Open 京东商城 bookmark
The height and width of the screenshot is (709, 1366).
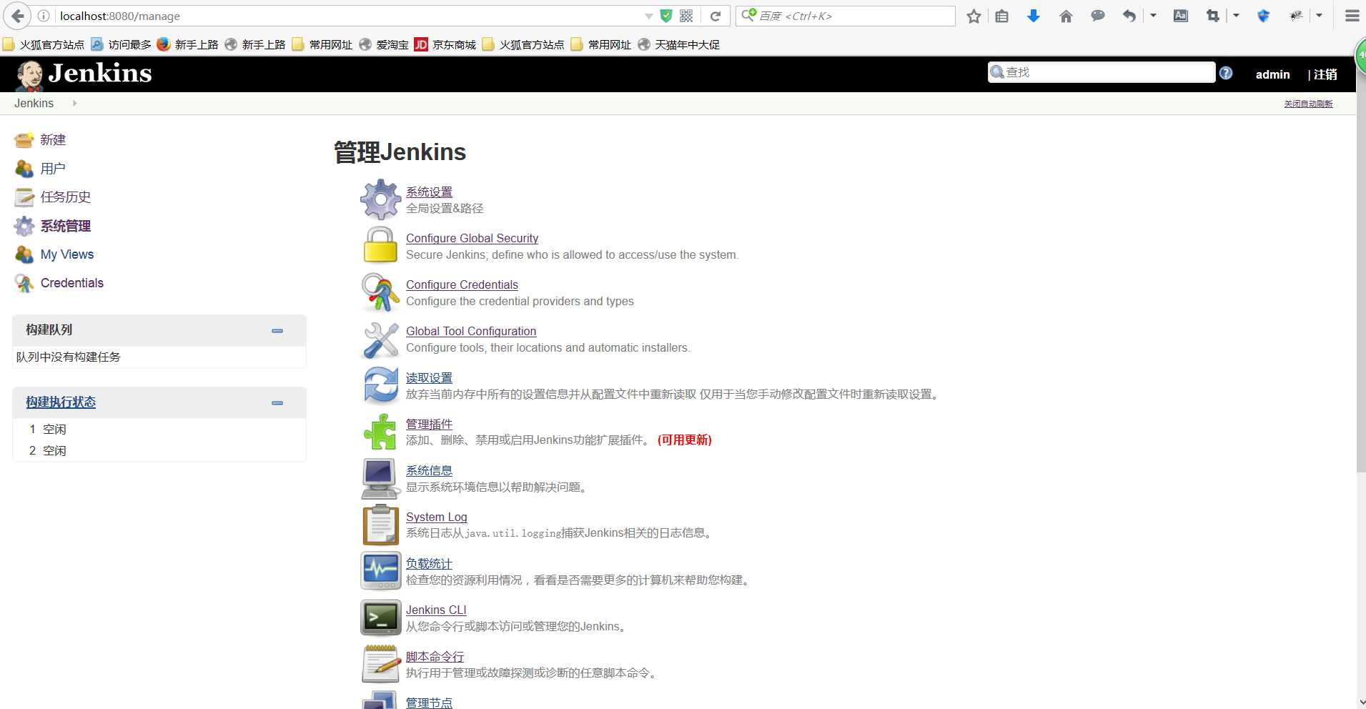tap(445, 44)
